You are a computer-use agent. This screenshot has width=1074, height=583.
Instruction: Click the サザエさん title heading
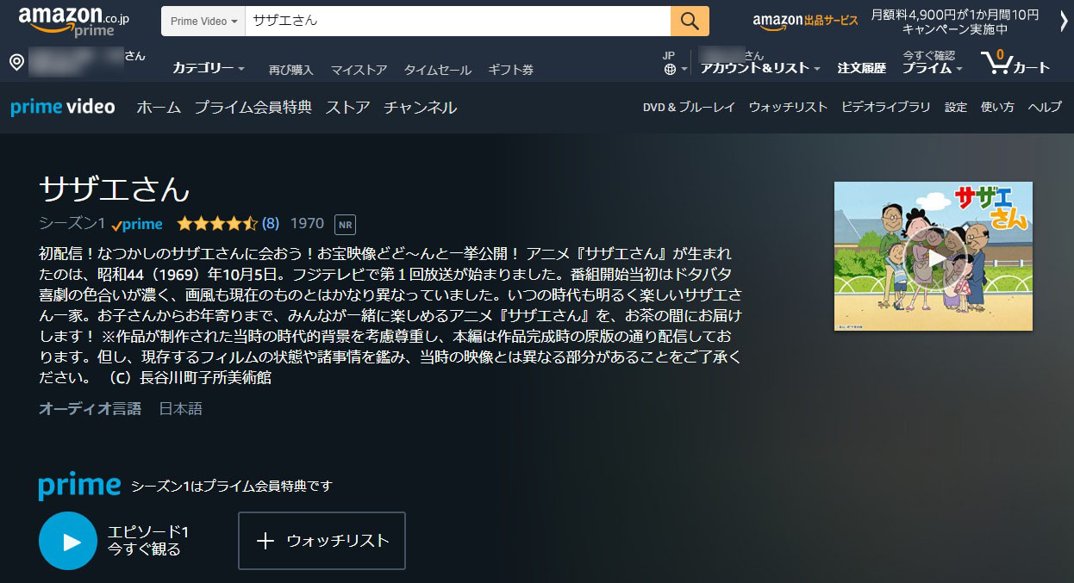(x=114, y=189)
